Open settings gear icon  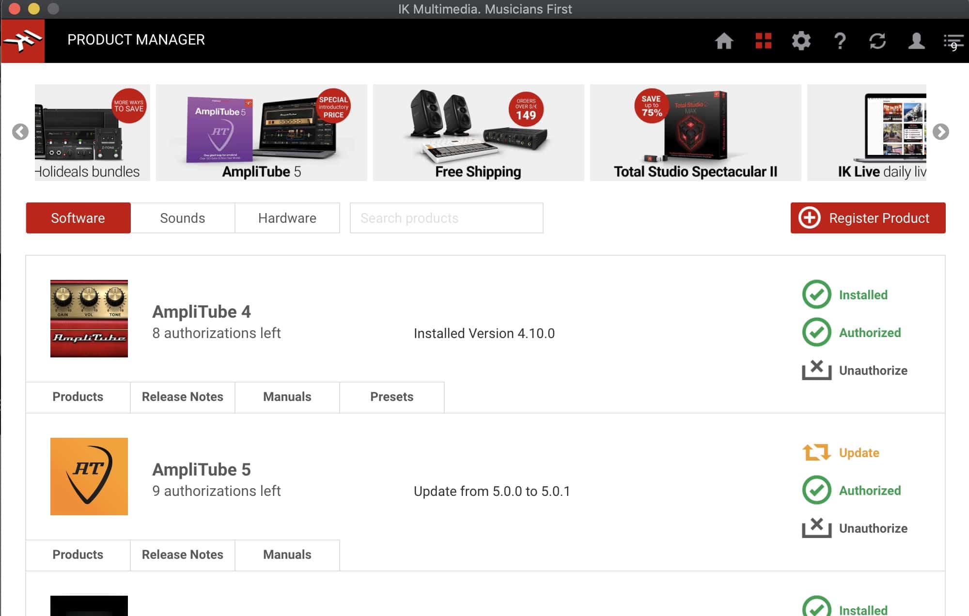pyautogui.click(x=801, y=41)
